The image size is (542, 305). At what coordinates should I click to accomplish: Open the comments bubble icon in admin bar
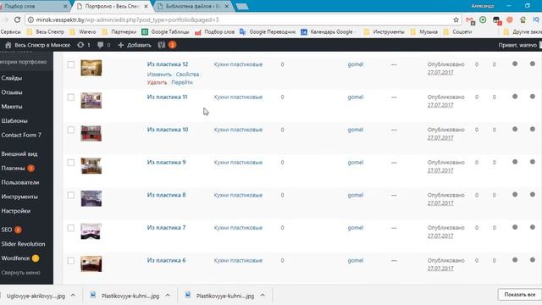[100, 45]
